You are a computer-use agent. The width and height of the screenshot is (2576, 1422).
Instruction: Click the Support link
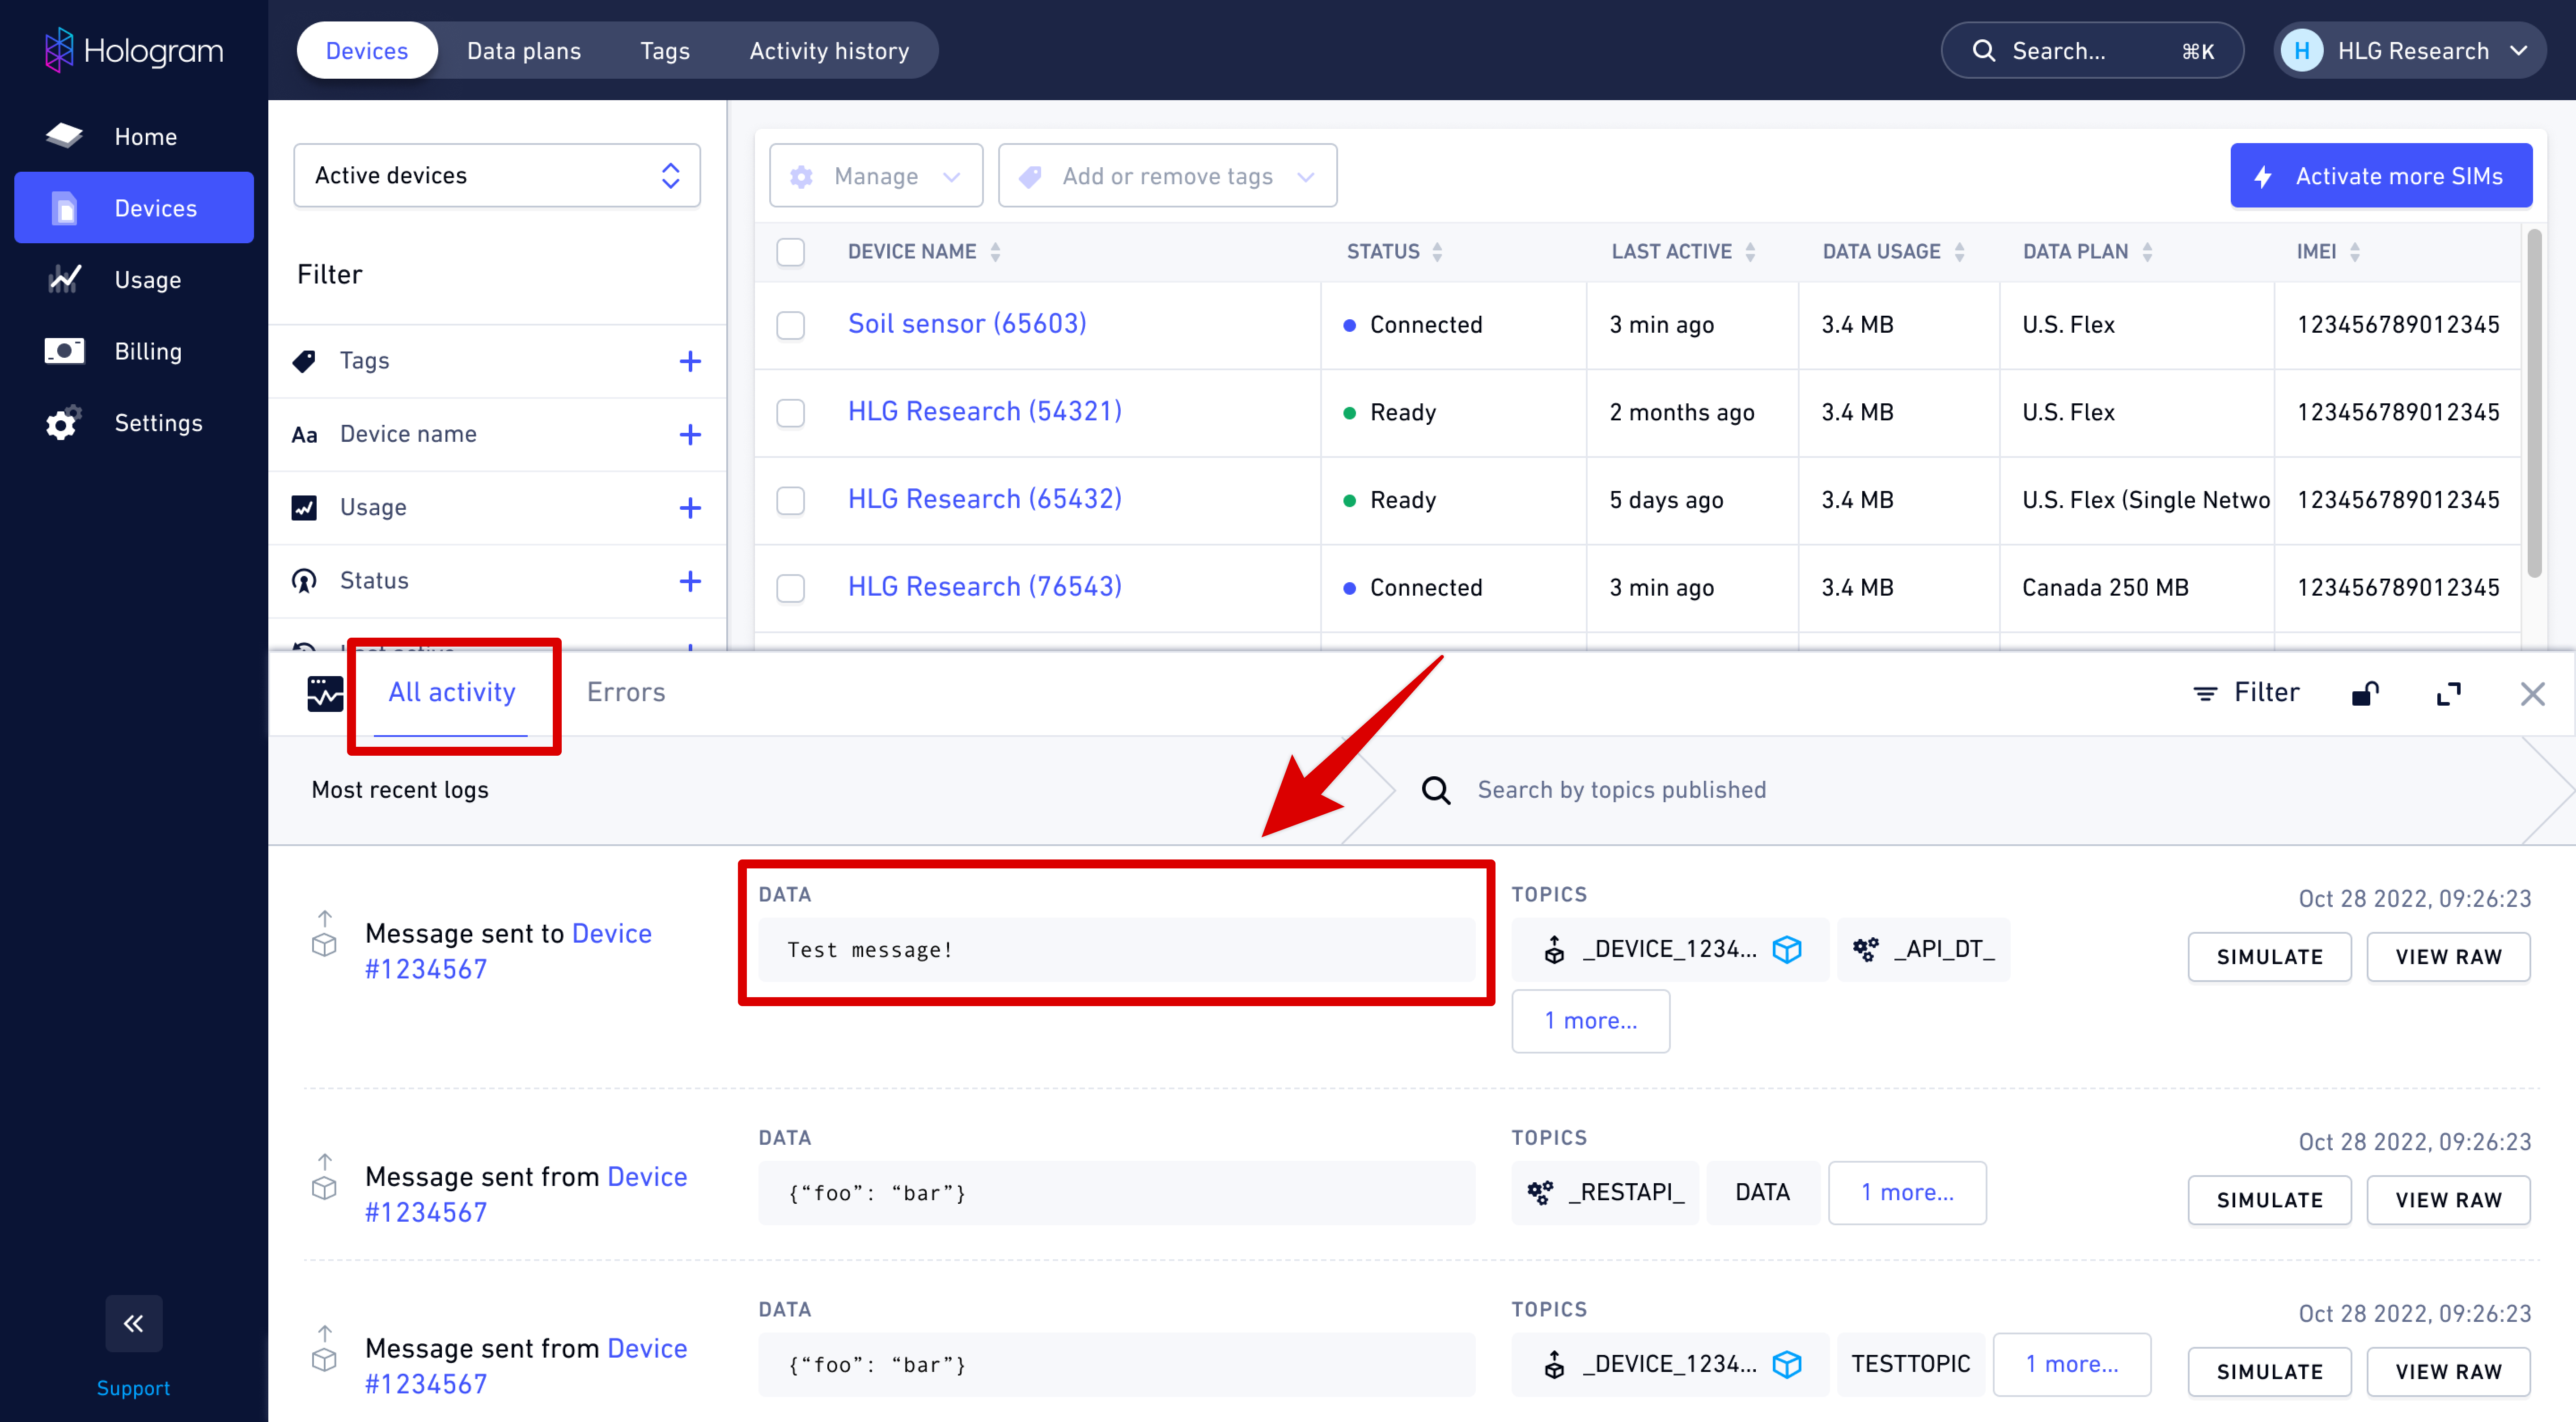tap(133, 1388)
